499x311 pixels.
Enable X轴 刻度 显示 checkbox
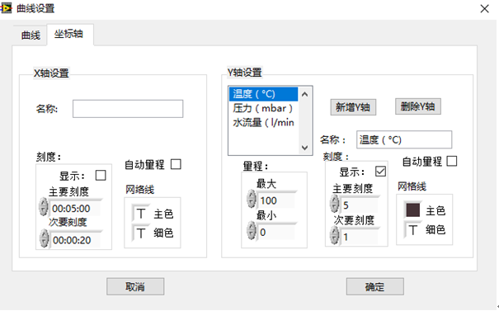(x=101, y=176)
